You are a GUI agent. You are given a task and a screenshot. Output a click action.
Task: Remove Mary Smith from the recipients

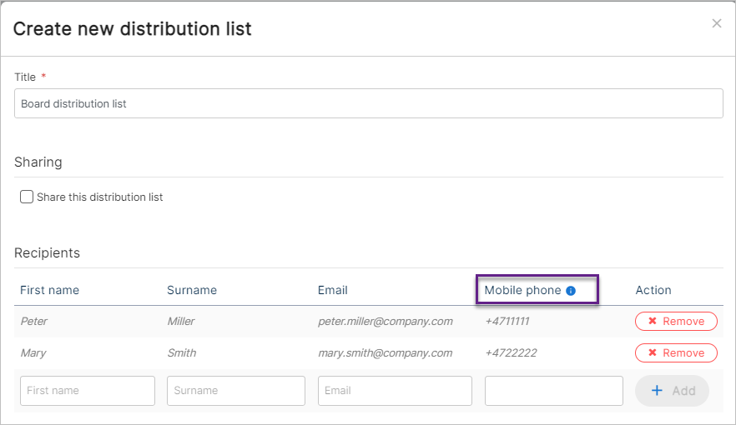click(676, 352)
